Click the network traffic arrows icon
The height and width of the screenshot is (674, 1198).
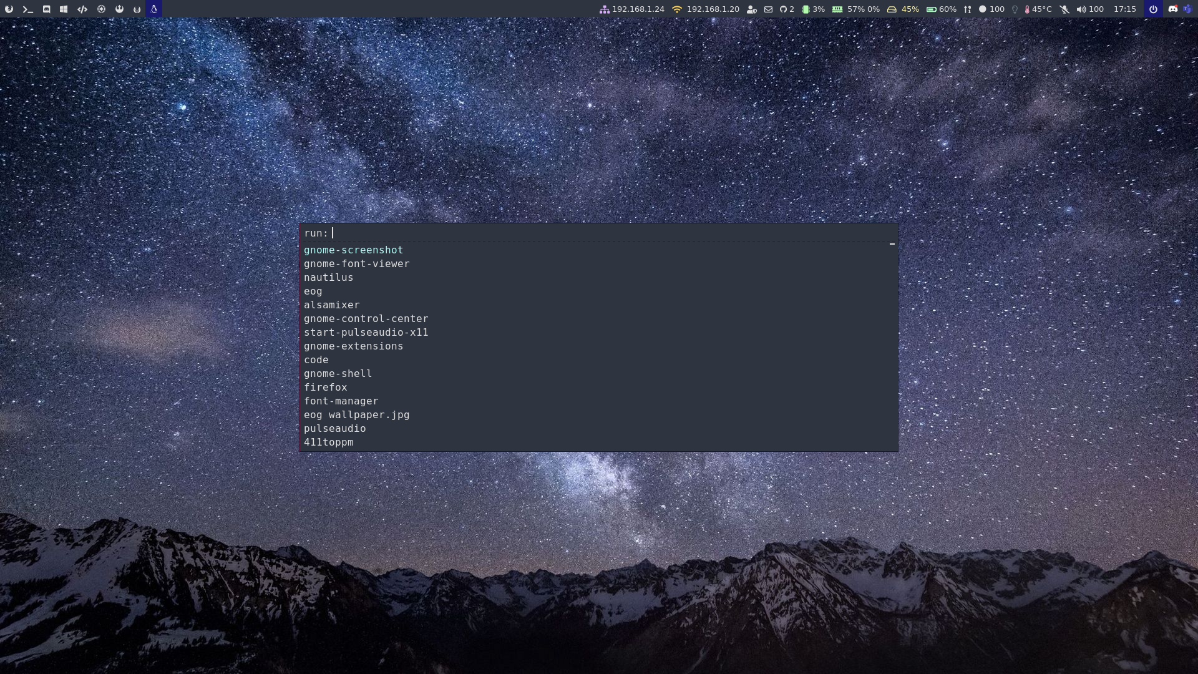(967, 9)
